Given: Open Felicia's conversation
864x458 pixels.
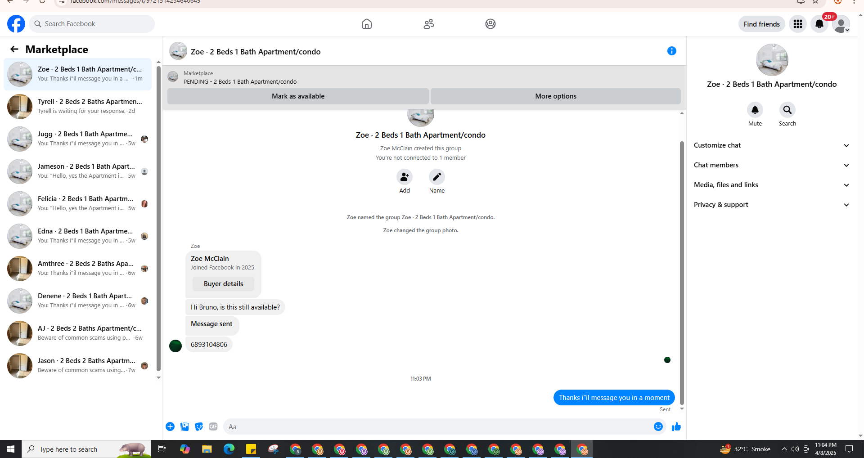Looking at the screenshot, I should tap(77, 204).
